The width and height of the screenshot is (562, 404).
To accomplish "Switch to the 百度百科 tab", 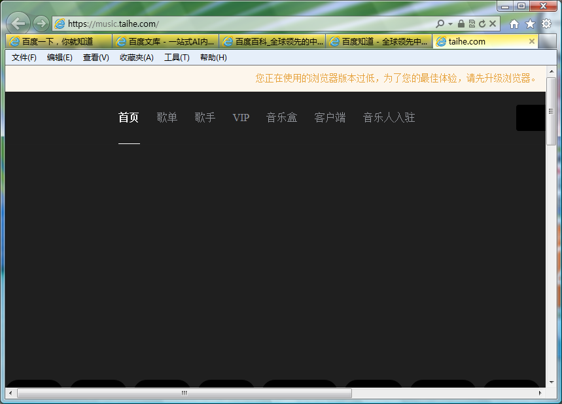I will click(x=272, y=42).
